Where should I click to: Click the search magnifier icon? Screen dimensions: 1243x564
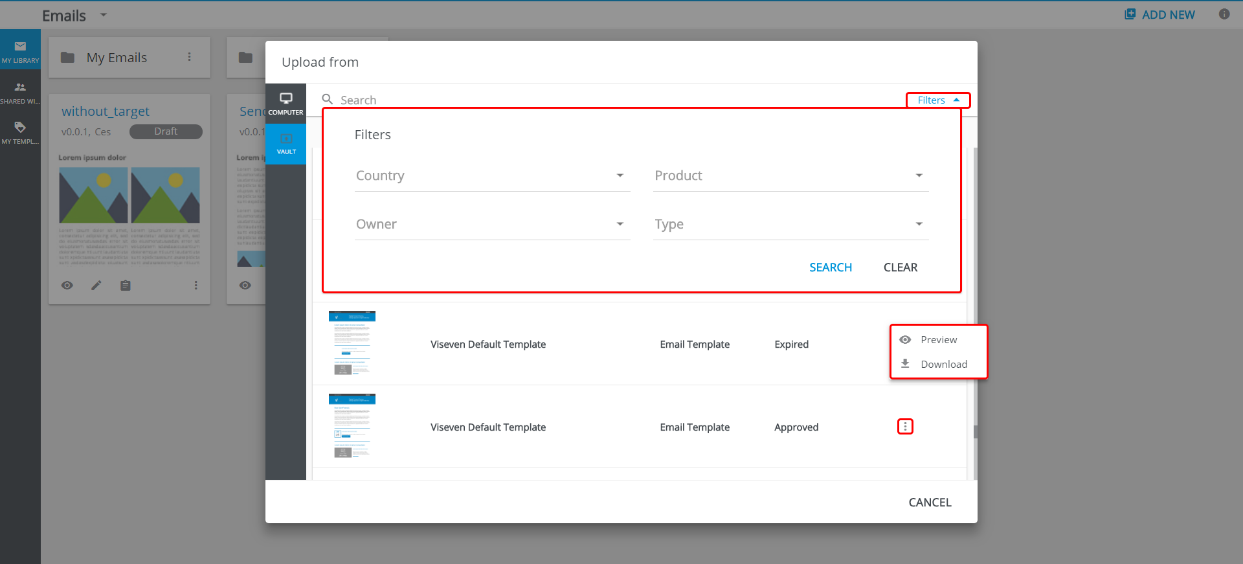pos(328,100)
